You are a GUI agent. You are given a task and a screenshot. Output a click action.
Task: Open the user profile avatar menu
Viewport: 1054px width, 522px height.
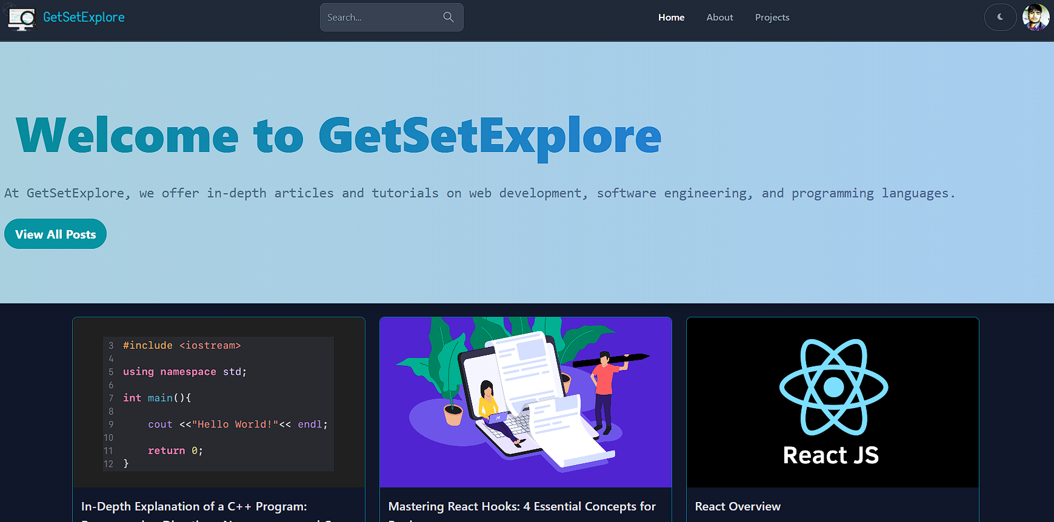(x=1035, y=17)
